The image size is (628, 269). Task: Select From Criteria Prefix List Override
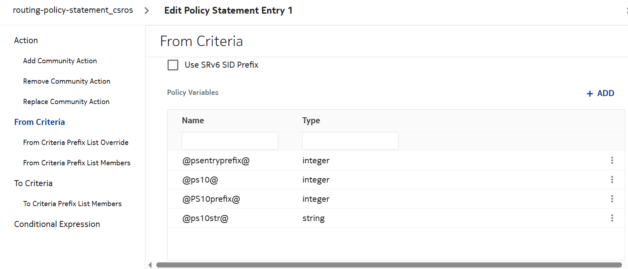pos(76,143)
